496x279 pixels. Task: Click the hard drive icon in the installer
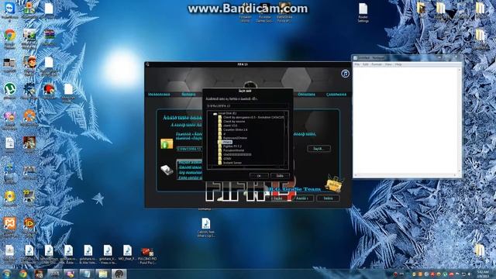click(x=167, y=170)
